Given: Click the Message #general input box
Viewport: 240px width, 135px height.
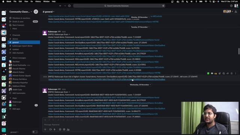Looking at the screenshot, I should [112, 124].
